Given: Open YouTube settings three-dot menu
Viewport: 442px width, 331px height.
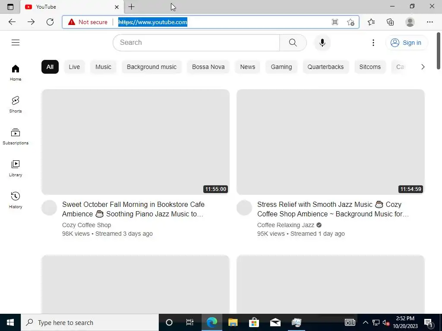Looking at the screenshot, I should coord(373,43).
